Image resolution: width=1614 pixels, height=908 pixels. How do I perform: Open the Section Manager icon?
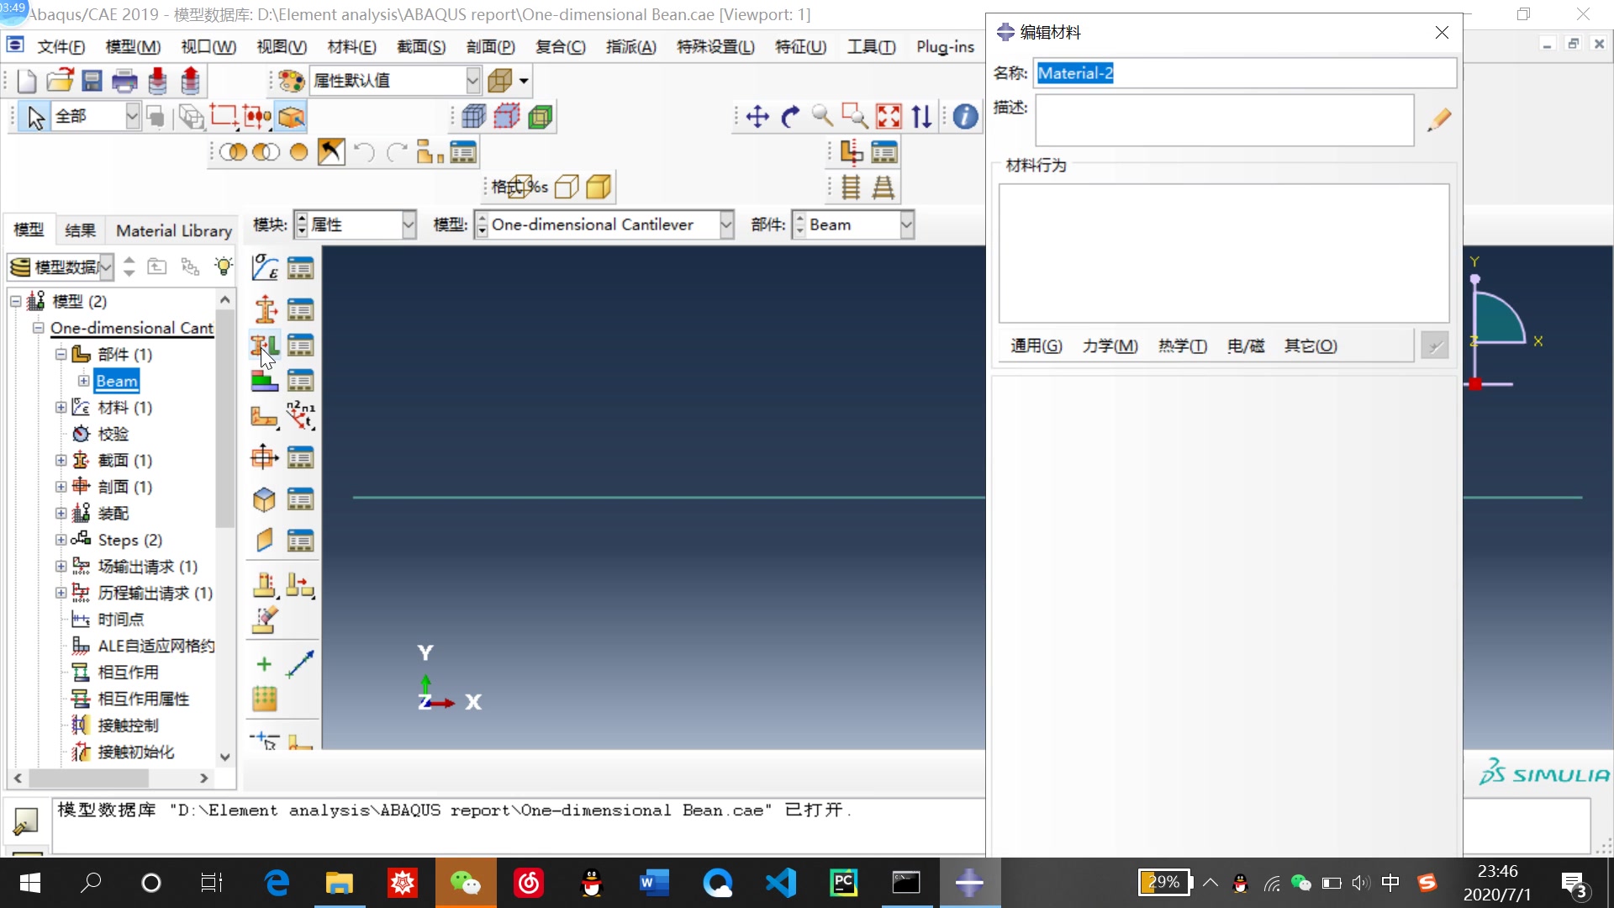coord(300,309)
